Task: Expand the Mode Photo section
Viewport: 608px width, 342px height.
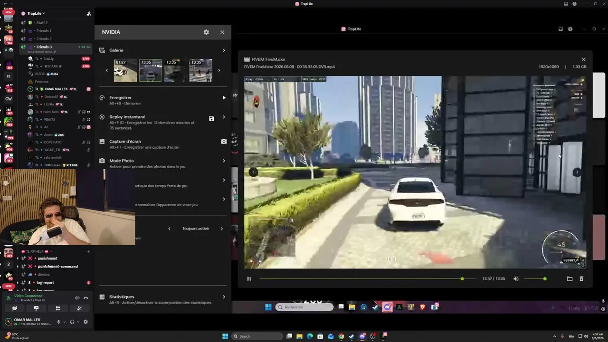Action: pyautogui.click(x=224, y=161)
